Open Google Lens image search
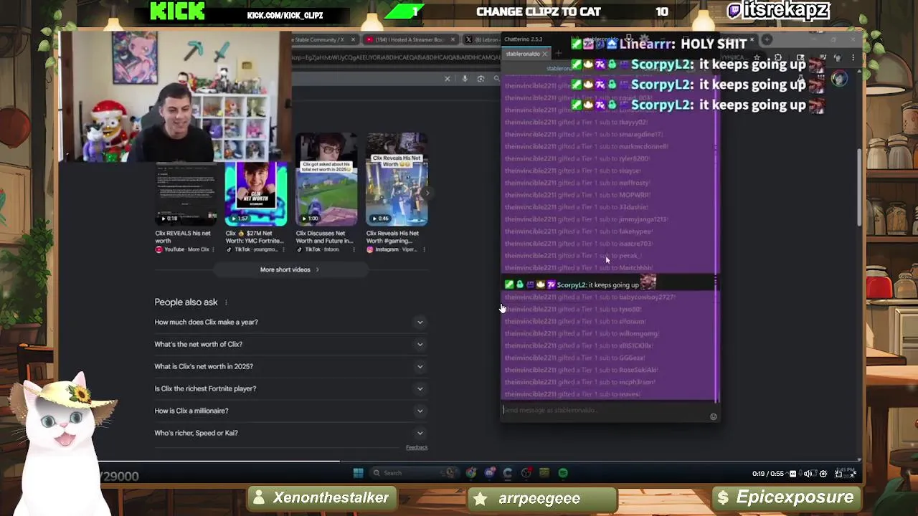Screen dimensions: 918x516 click(481, 78)
